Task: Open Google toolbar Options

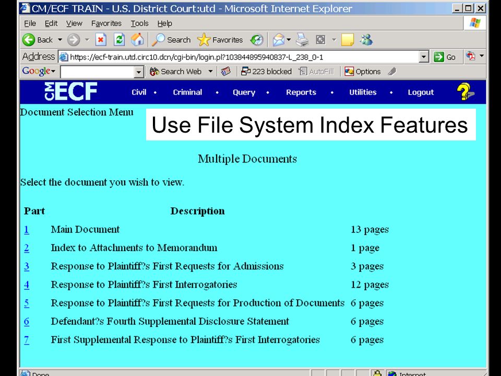Action: [363, 72]
